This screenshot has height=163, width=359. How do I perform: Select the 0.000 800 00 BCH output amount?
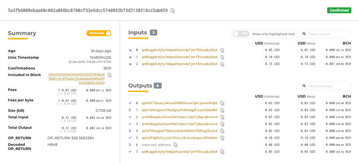(x=338, y=138)
